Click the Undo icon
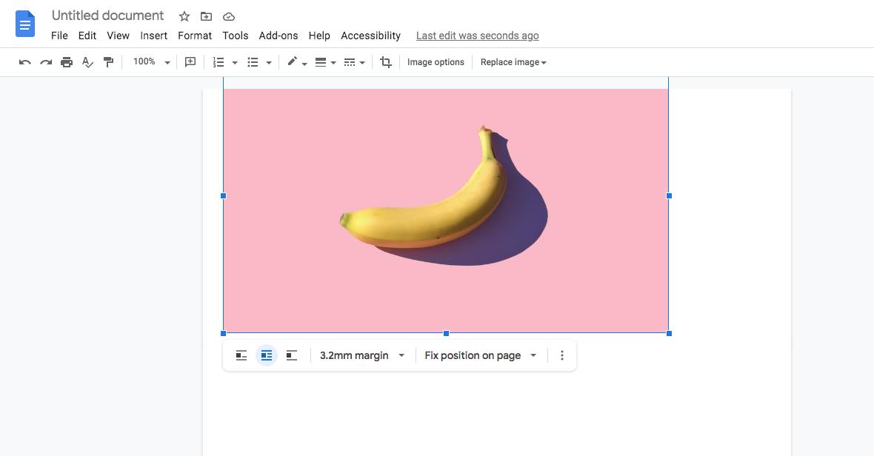The image size is (874, 456). [24, 62]
